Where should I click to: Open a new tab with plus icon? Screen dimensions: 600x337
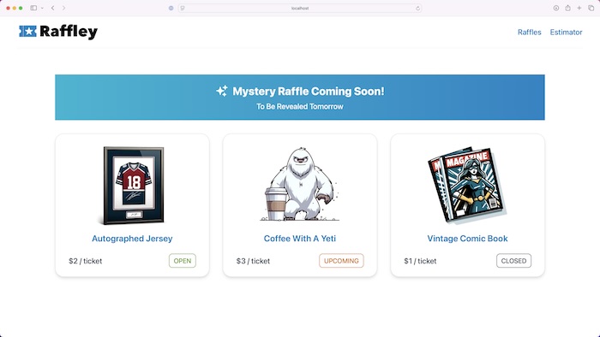pos(579,8)
